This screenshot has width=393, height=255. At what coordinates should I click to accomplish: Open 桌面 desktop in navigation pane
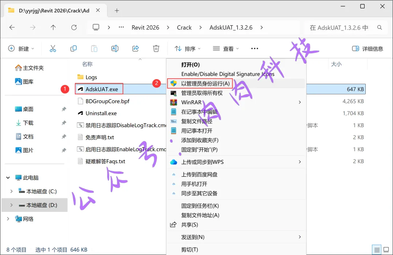24,109
